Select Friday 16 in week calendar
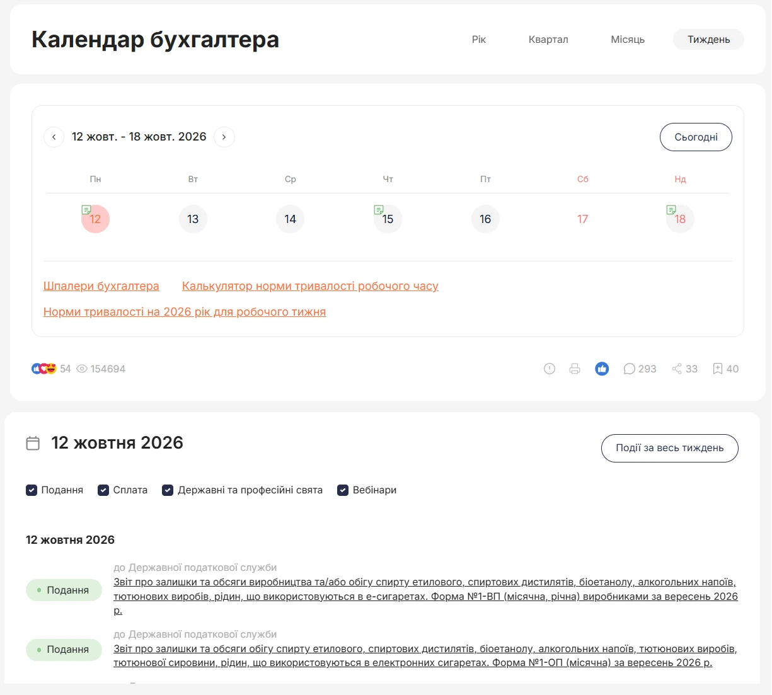 coord(485,219)
